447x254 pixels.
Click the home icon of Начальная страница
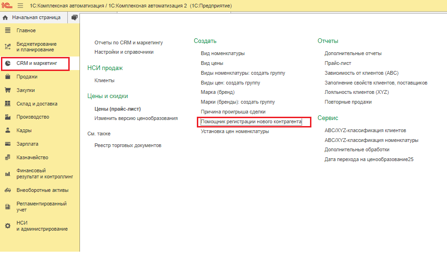(x=5, y=18)
